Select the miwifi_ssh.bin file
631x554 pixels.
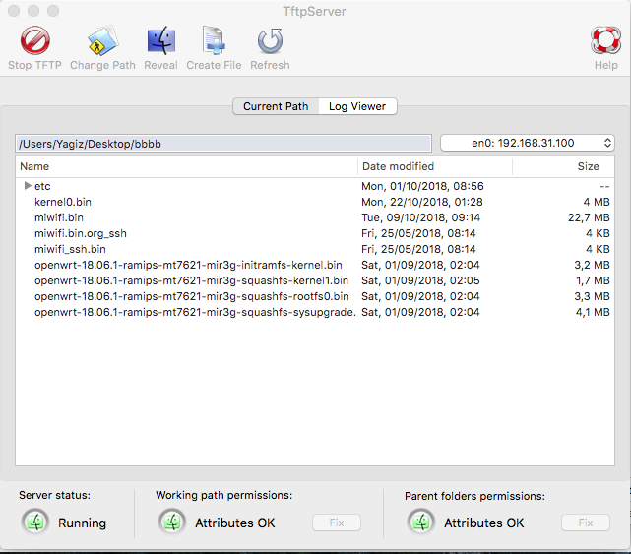315,249
